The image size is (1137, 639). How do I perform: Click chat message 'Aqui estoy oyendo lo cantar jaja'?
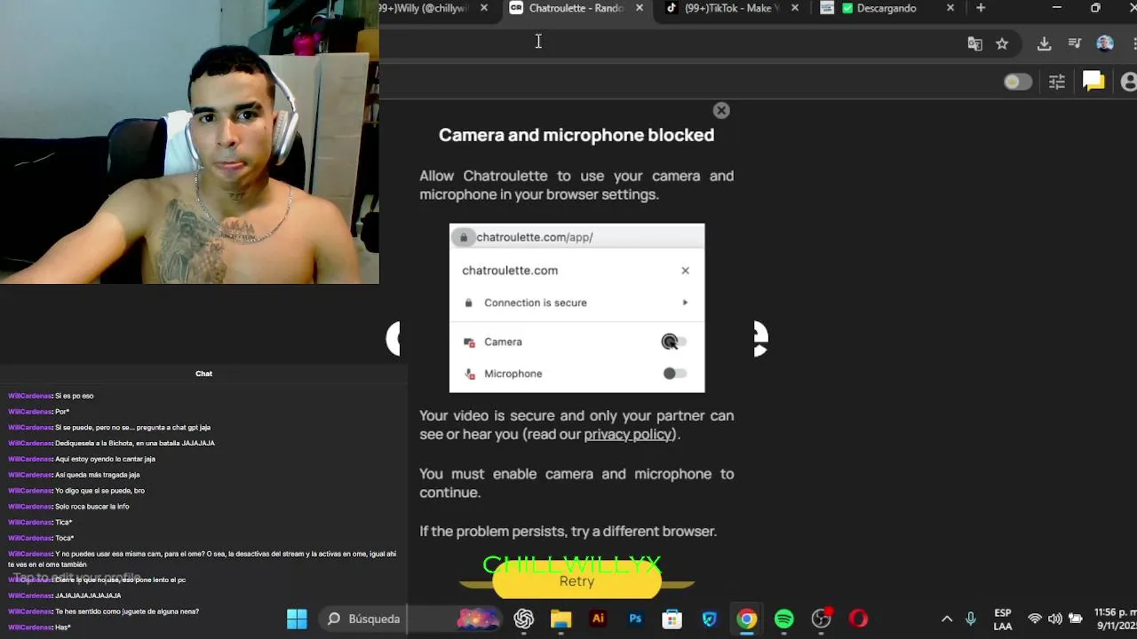(x=105, y=459)
